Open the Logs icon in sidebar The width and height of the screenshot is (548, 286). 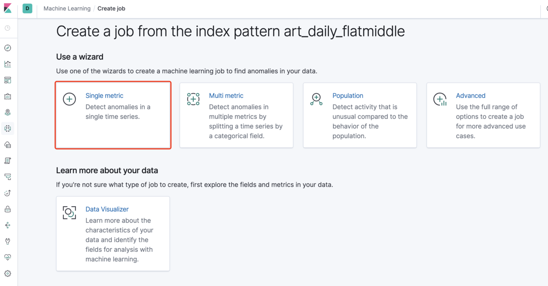7,161
